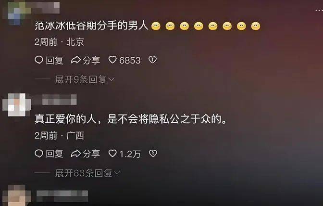
Task: Like the comment with 6853 likes
Action: [x=112, y=60]
